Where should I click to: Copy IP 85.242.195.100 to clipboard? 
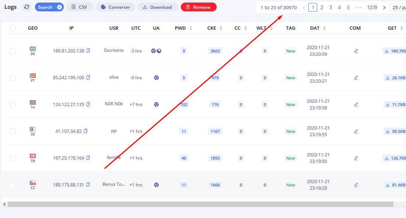88,78
